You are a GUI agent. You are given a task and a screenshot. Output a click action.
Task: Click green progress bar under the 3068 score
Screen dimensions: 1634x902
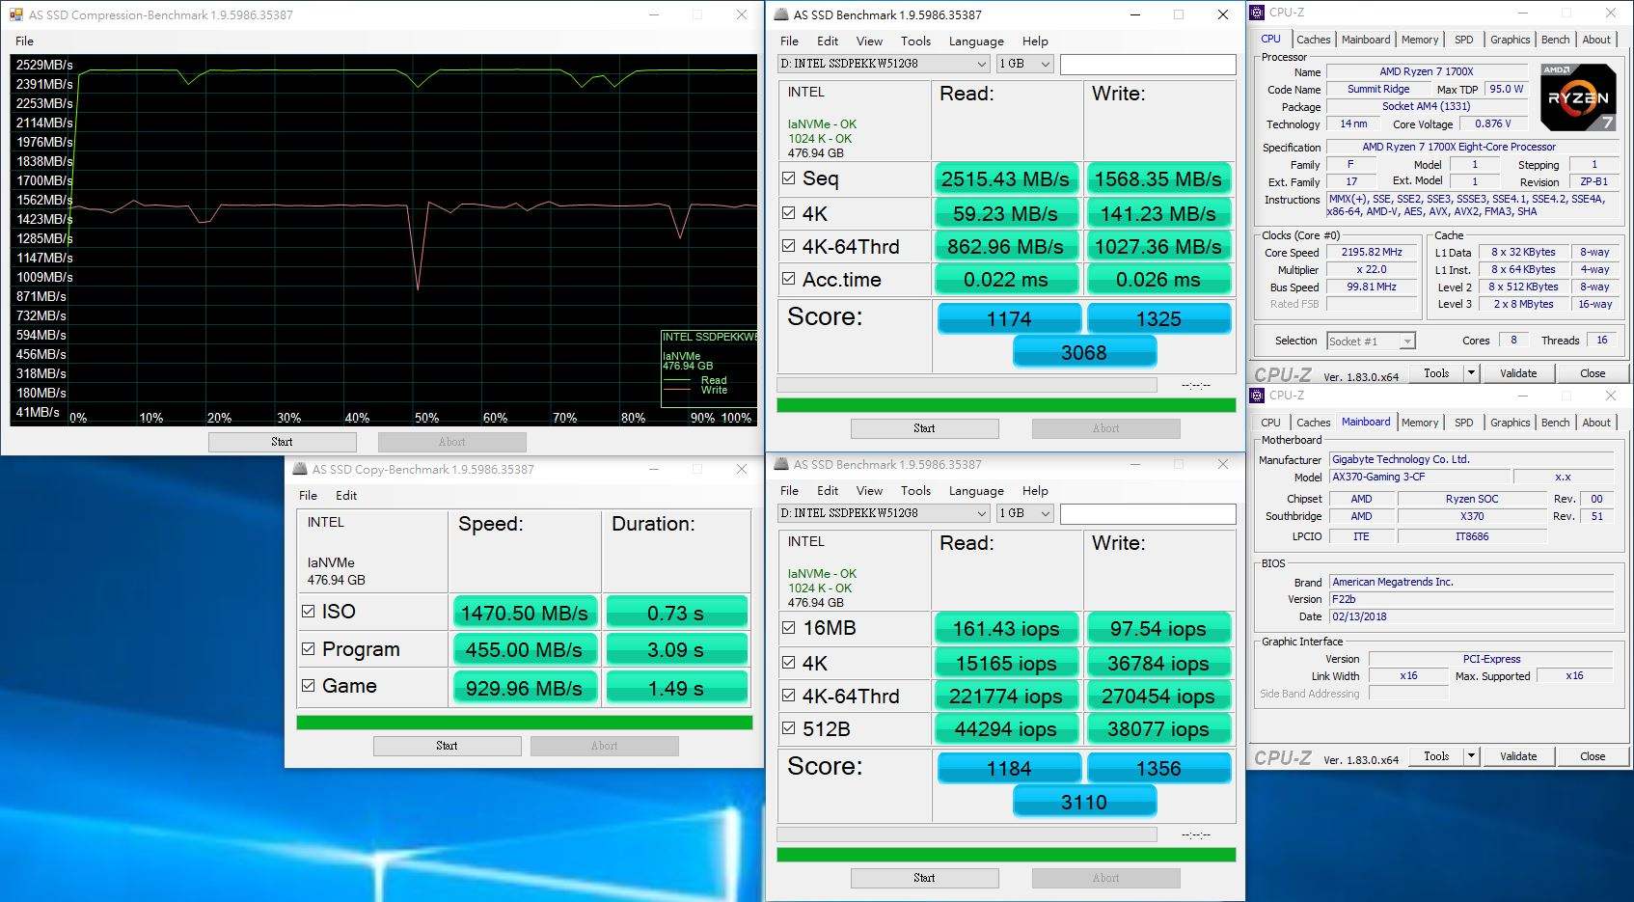click(1006, 405)
